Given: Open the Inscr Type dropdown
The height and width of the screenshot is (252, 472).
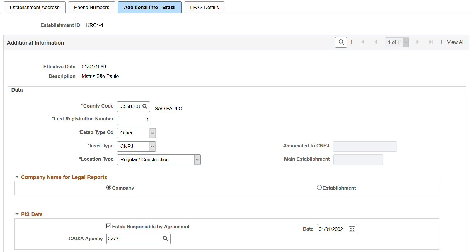Looking at the screenshot, I should pyautogui.click(x=137, y=147).
